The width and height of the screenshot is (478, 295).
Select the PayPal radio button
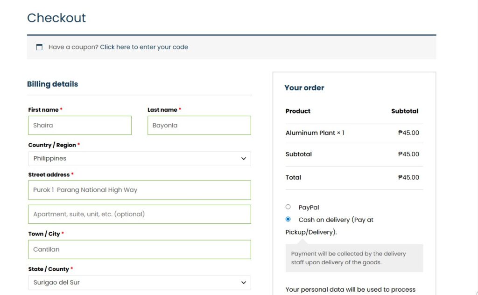pos(288,207)
